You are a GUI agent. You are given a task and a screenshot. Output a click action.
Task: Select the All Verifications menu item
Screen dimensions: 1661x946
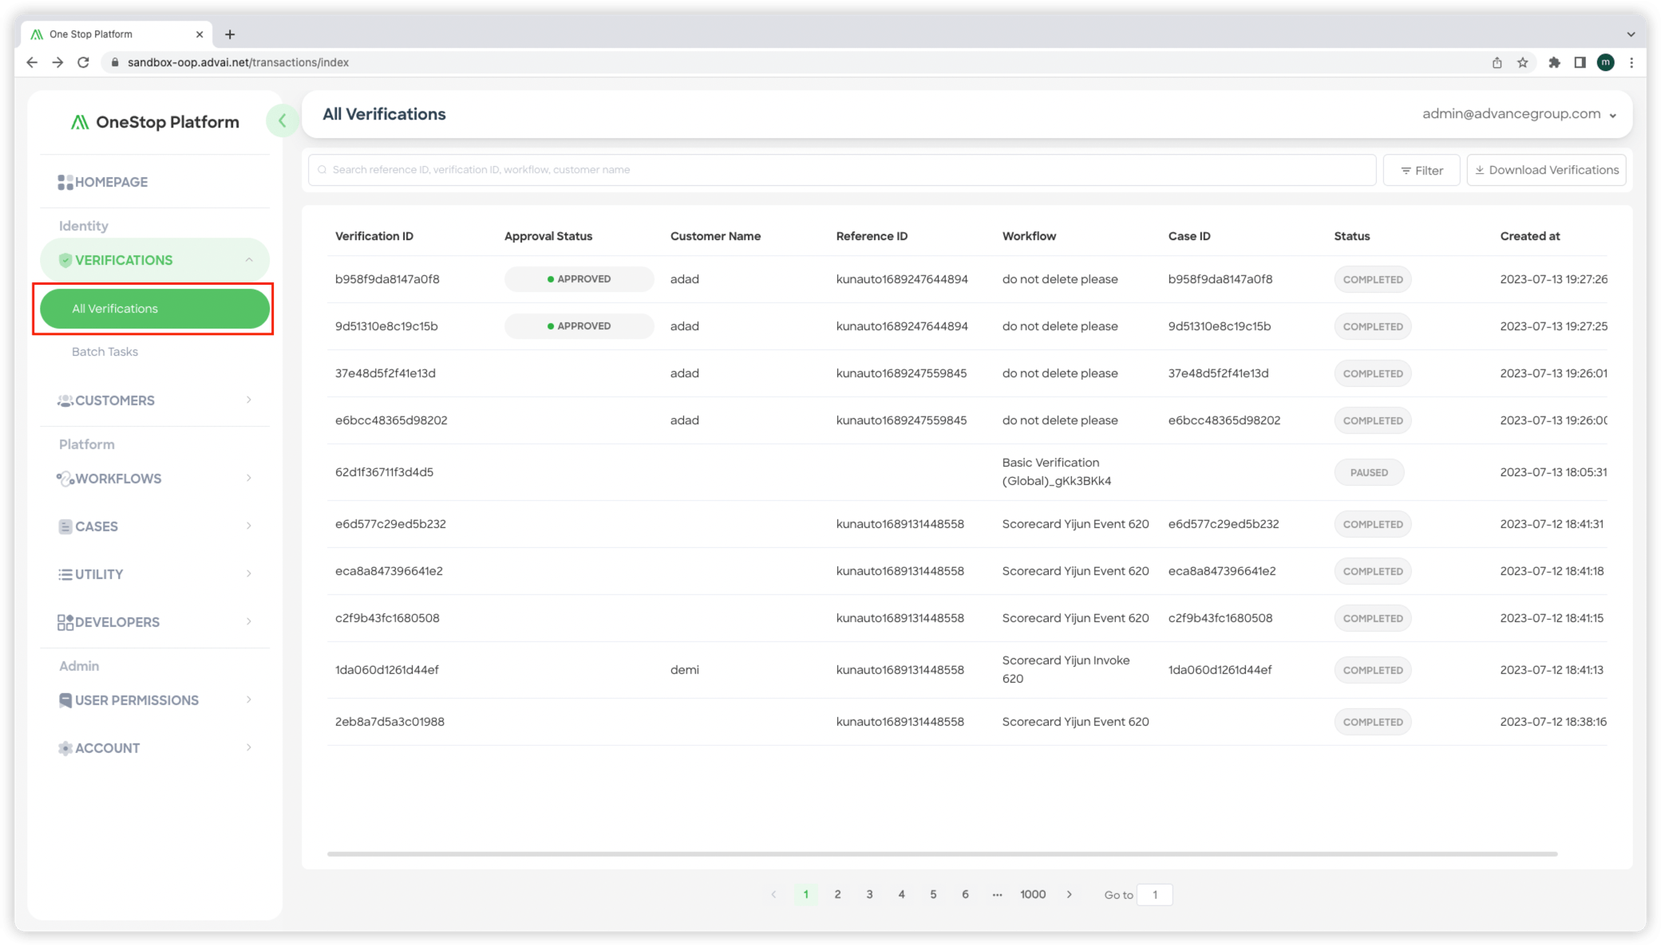coord(154,309)
